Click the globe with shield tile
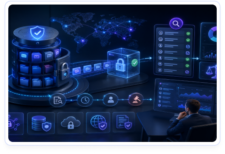The height and width of the screenshot is (154, 225). pyautogui.click(x=98, y=122)
